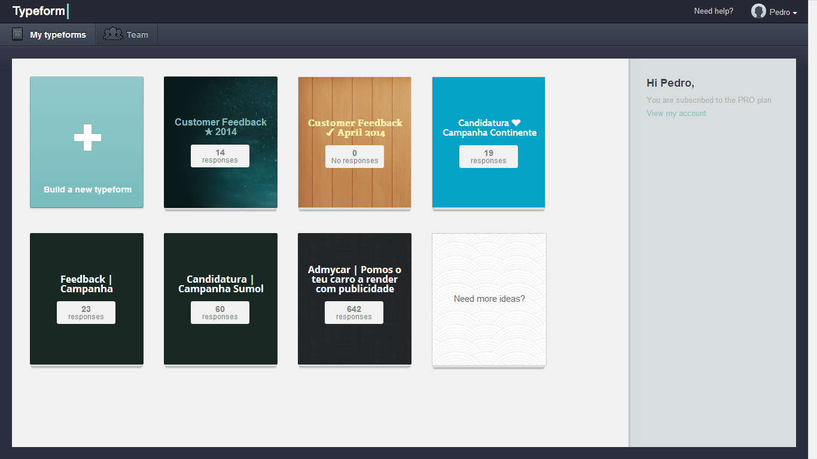817x459 pixels.
Task: Click the PRO plan subscription text
Action: (709, 100)
